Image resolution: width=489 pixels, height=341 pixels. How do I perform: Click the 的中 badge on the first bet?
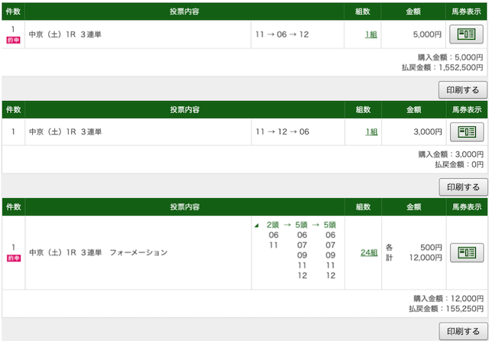(x=14, y=40)
